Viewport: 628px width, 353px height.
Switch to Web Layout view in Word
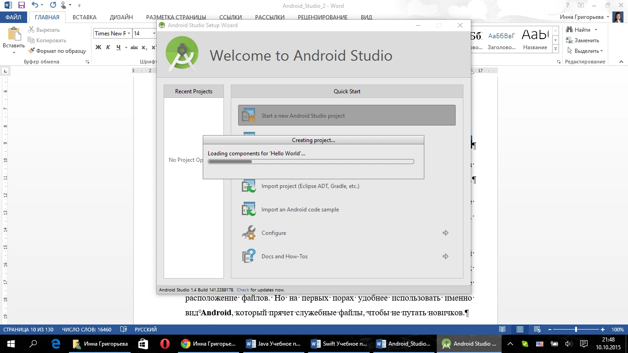pos(537,329)
